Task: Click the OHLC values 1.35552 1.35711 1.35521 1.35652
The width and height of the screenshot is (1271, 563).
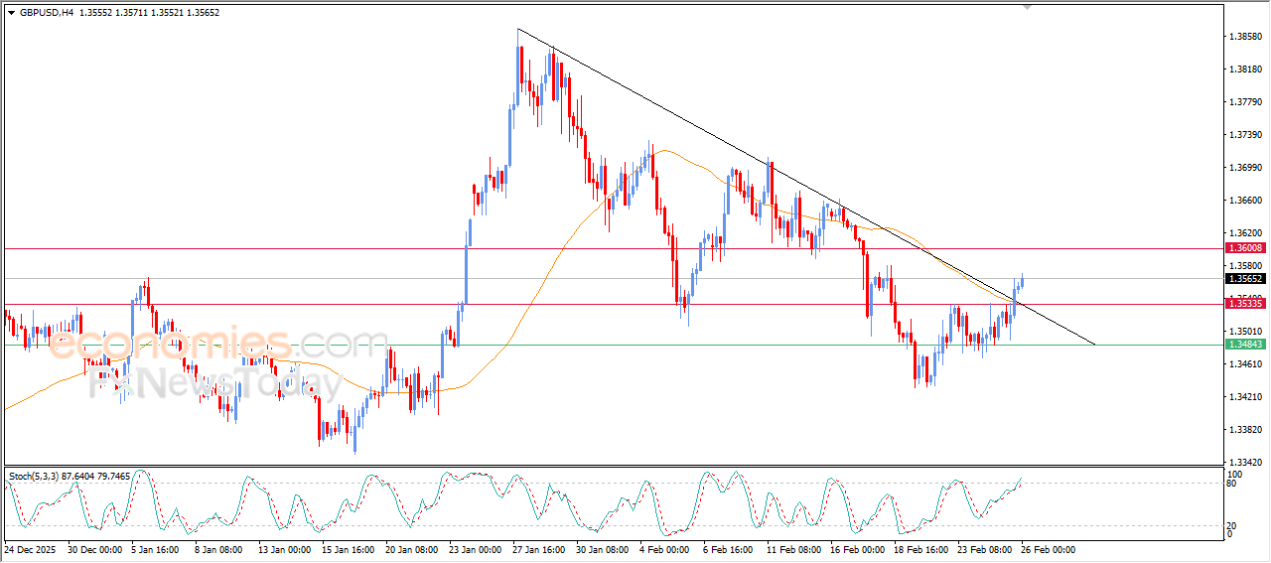Action: point(148,13)
